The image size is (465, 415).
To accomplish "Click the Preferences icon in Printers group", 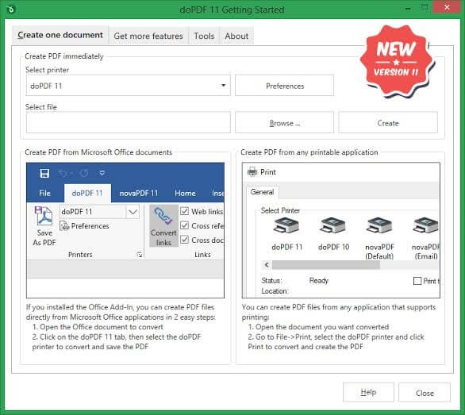I will click(64, 226).
